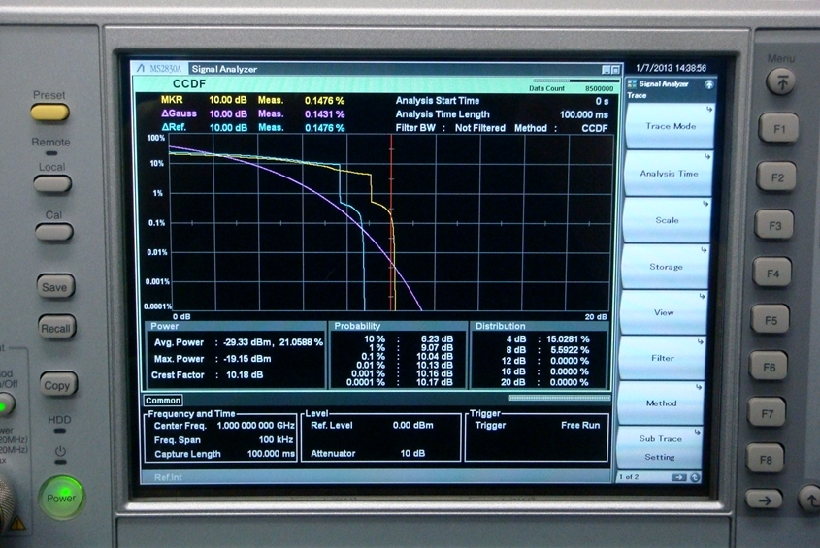Toggle the green Mod On/Off button
This screenshot has width=820, height=548.
[5, 404]
